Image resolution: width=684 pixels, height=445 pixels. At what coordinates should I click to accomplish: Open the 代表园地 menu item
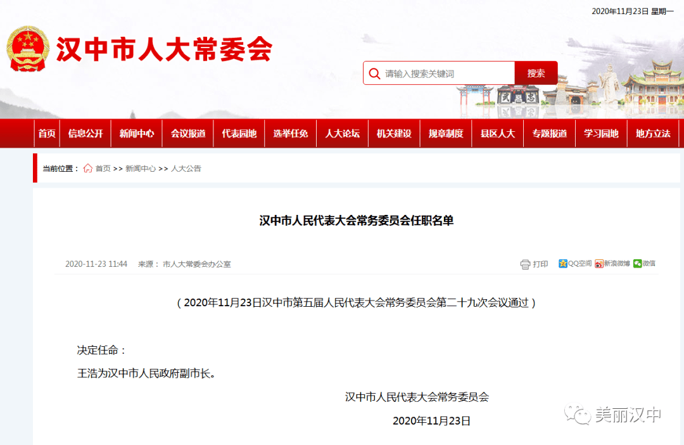pos(239,133)
